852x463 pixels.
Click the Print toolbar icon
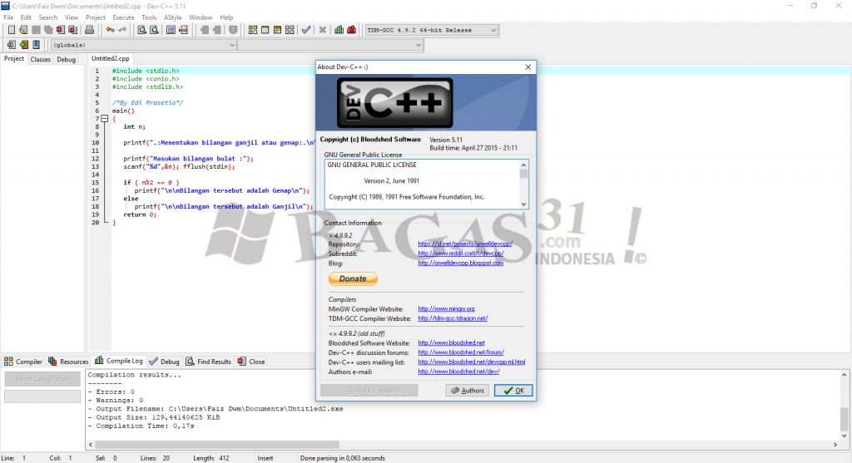click(89, 30)
